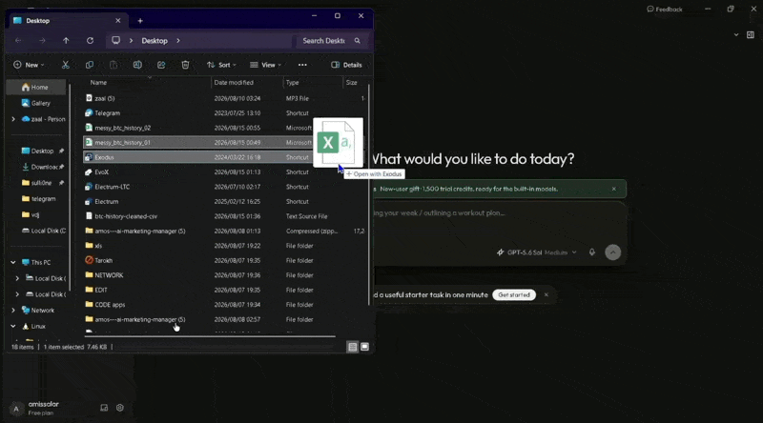
Task: Select the Tarokh folder
Action: pyautogui.click(x=104, y=261)
